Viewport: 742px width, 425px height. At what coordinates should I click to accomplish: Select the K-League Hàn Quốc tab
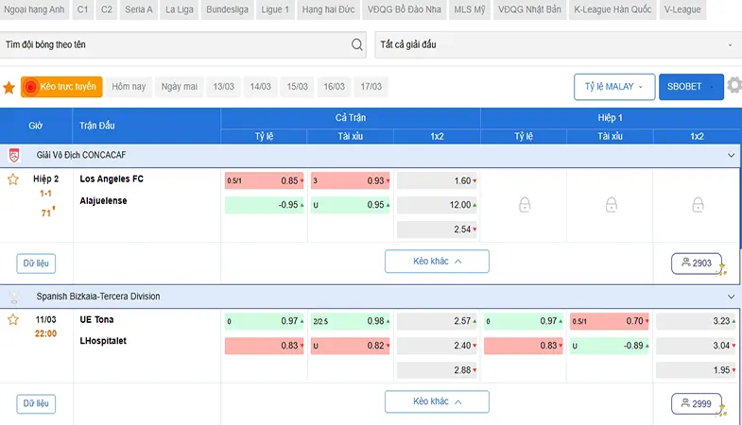613,9
